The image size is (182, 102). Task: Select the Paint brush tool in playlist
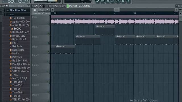pyautogui.click(x=43, y=6)
